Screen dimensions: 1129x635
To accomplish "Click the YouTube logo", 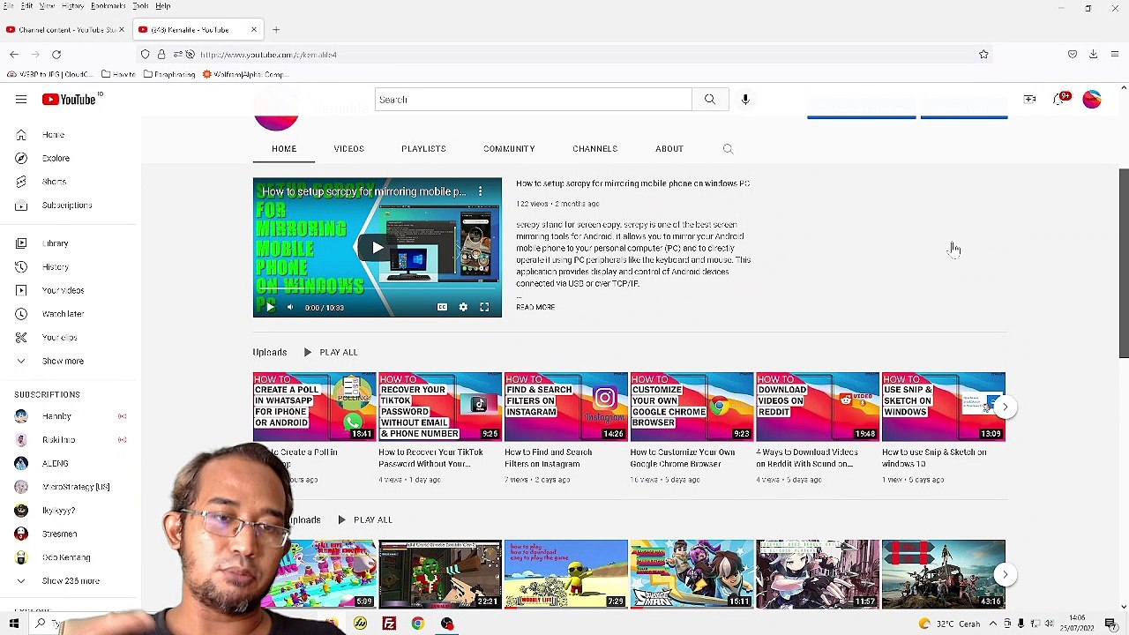I will [x=69, y=100].
